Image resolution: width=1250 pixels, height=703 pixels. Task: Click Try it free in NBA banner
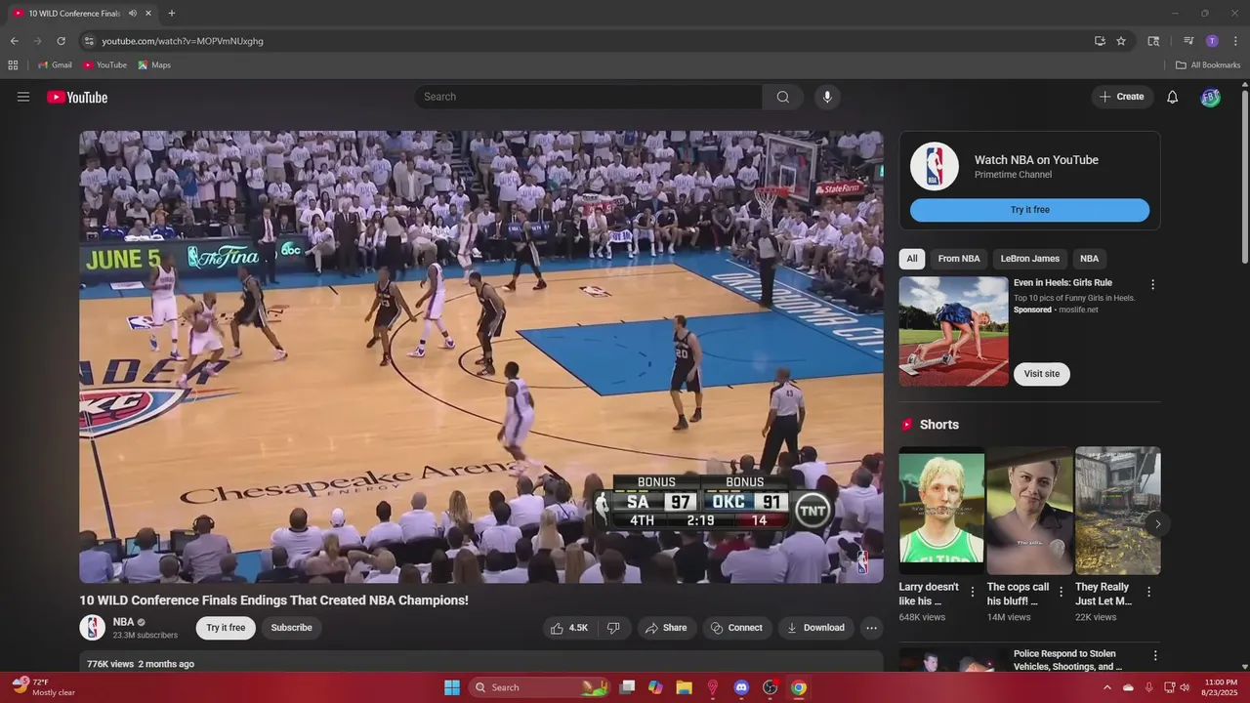point(1029,210)
